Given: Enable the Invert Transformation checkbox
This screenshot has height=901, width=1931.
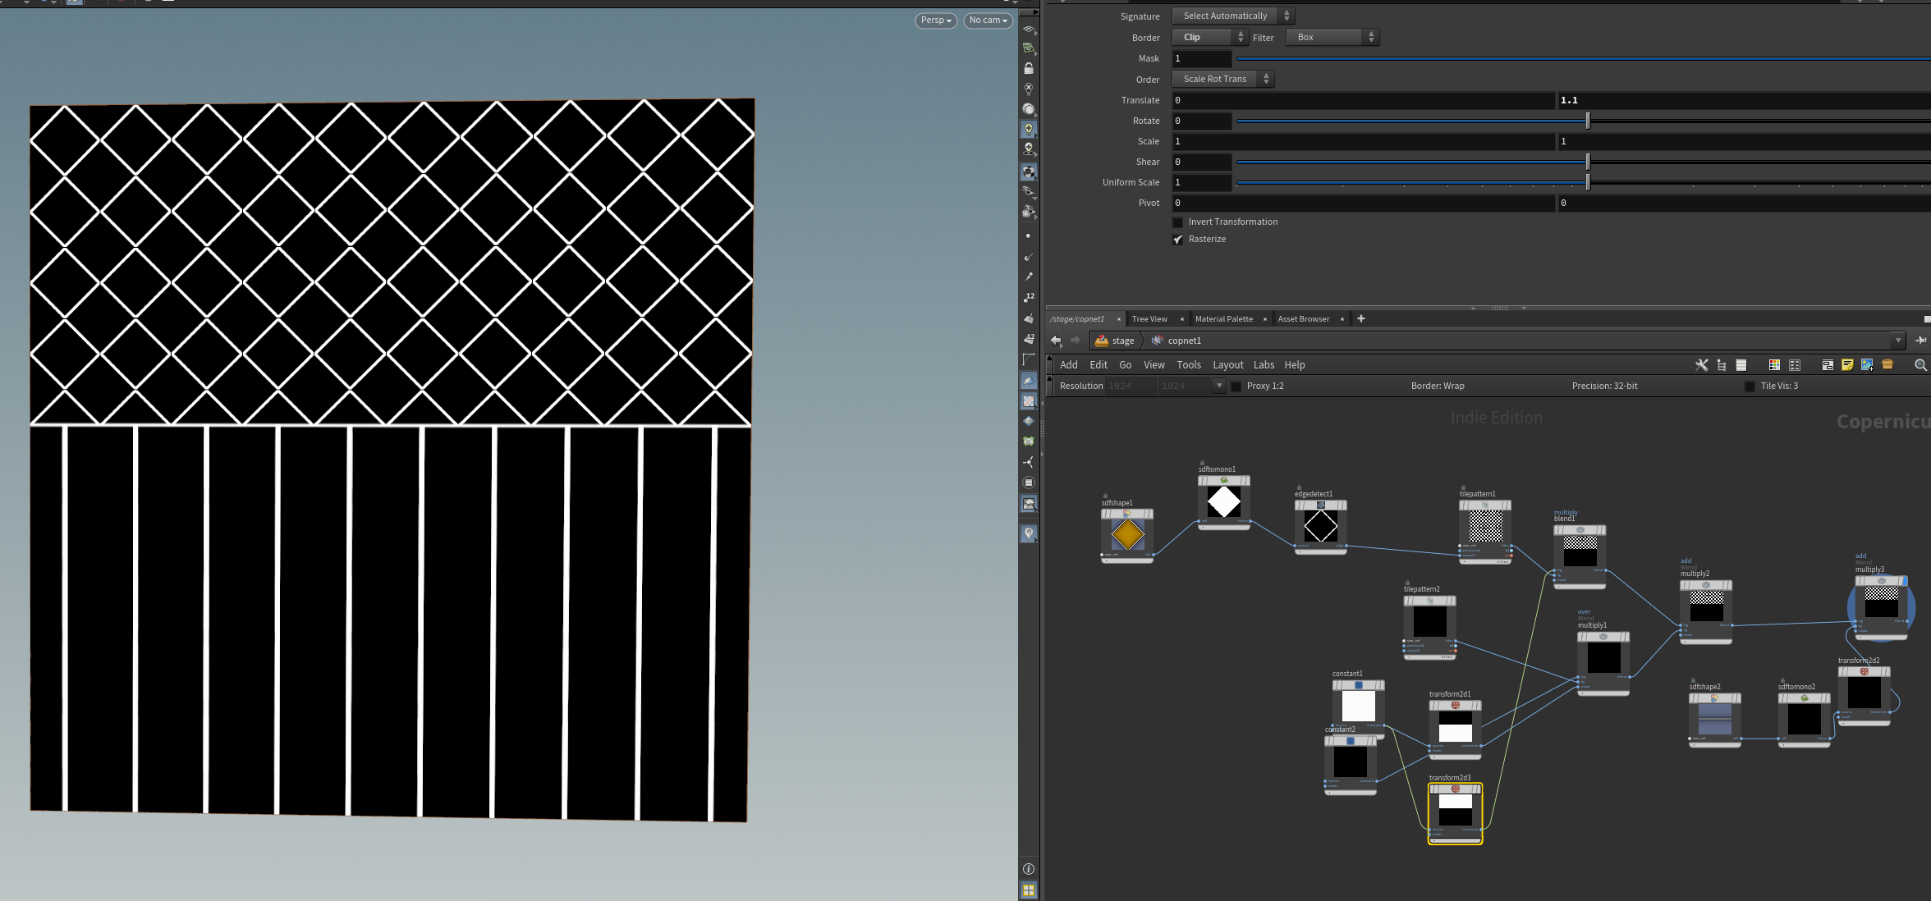Looking at the screenshot, I should tap(1178, 222).
